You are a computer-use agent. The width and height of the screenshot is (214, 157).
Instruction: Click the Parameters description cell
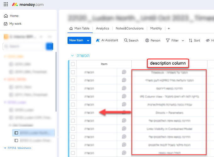click(169, 113)
